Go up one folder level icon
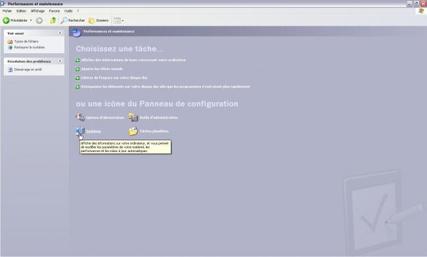Image resolution: width=427 pixels, height=257 pixels. [53, 20]
